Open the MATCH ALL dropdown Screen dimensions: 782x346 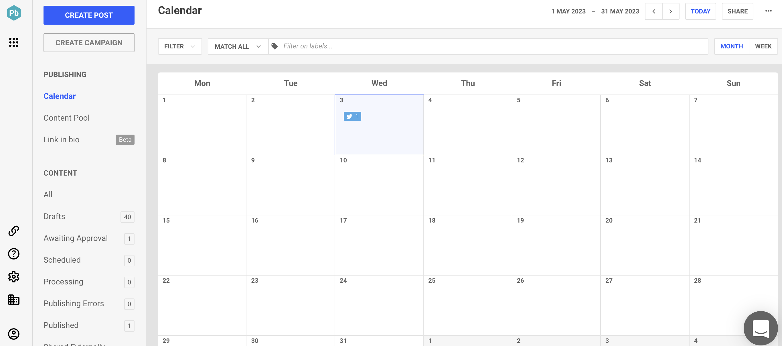[238, 46]
